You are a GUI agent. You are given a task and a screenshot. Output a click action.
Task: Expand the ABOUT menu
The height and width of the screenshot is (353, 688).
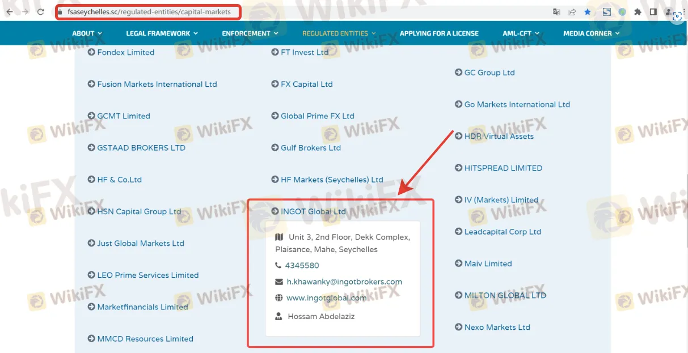coord(87,33)
